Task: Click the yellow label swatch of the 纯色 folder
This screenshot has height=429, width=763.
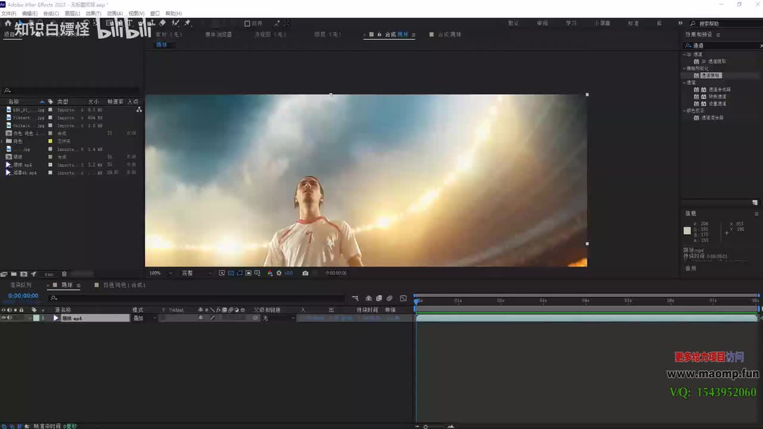Action: coord(51,141)
